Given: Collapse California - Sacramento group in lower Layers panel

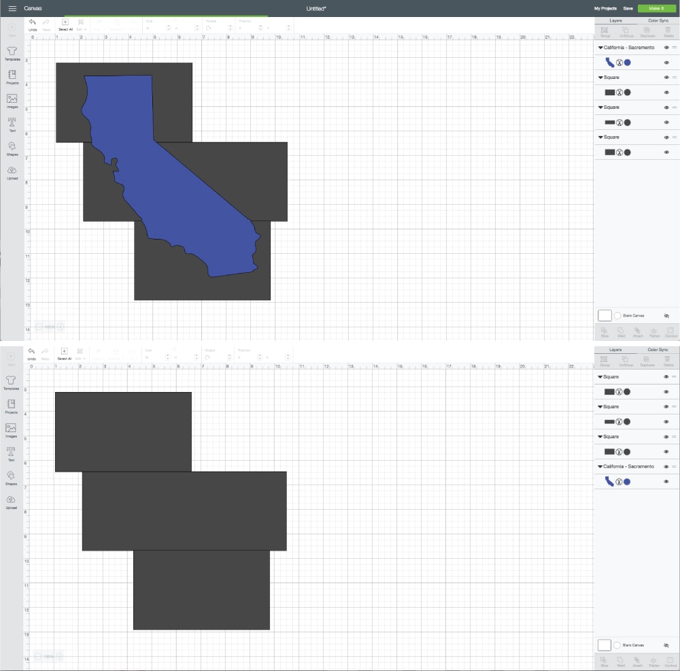Looking at the screenshot, I should pos(600,467).
